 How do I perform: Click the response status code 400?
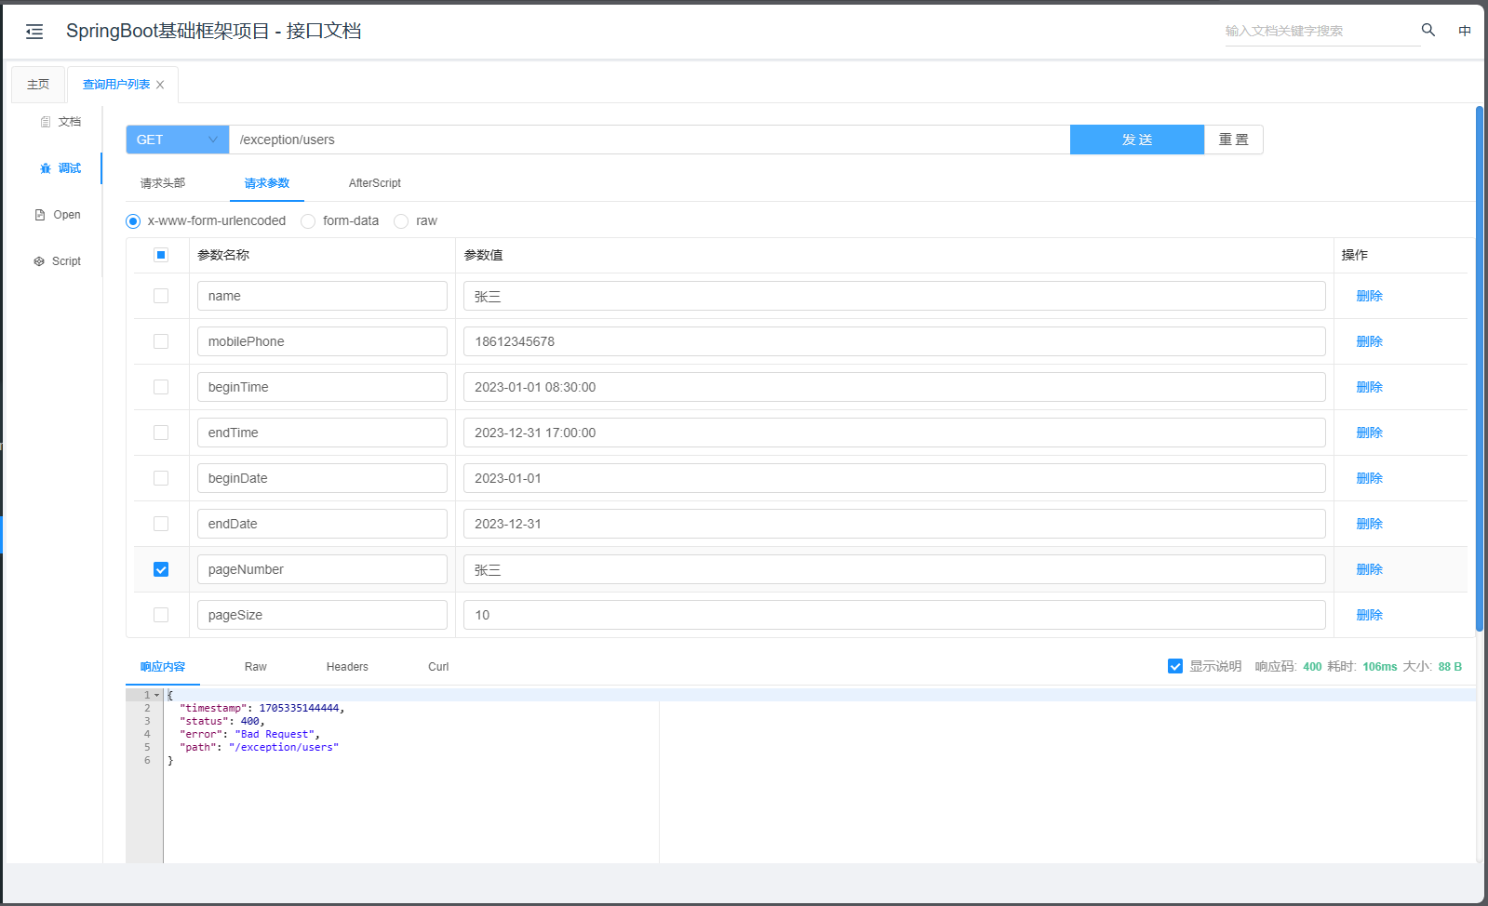pos(1312,667)
